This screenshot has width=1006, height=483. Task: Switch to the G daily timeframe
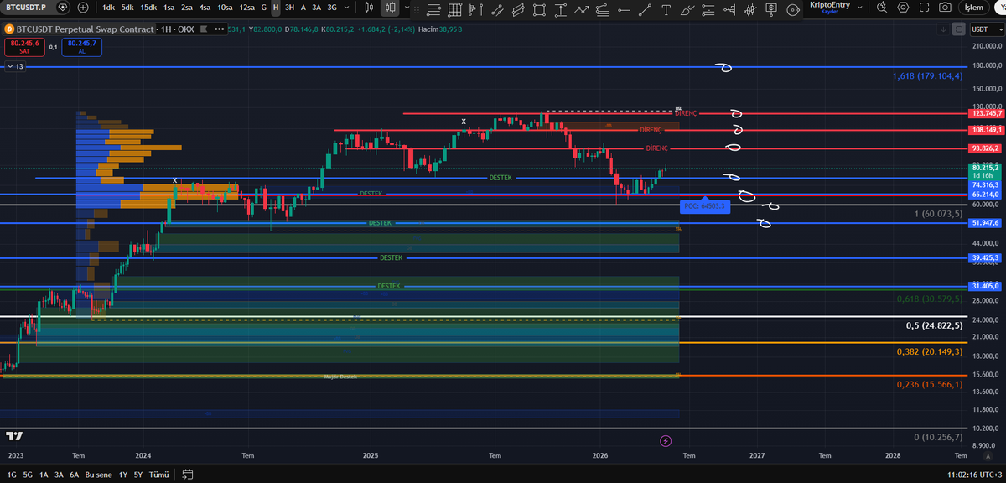(x=263, y=8)
